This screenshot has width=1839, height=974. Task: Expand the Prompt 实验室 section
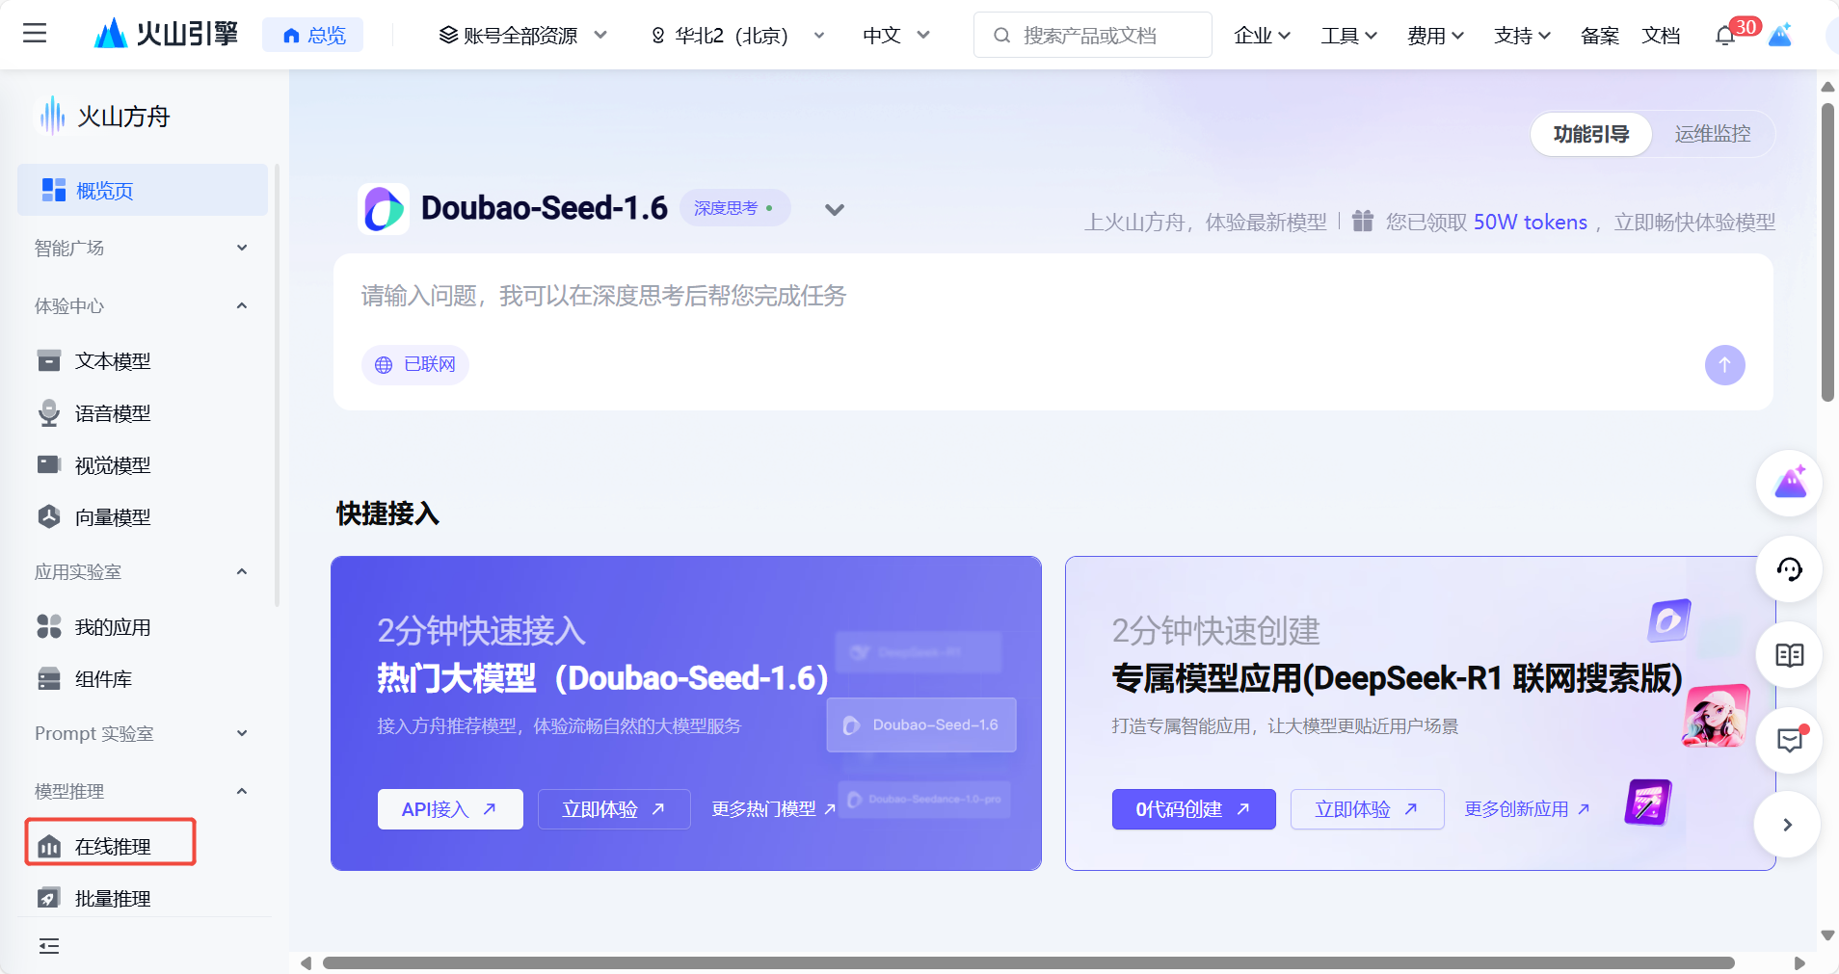[142, 734]
